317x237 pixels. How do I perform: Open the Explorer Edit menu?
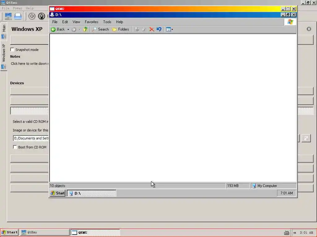coord(65,22)
